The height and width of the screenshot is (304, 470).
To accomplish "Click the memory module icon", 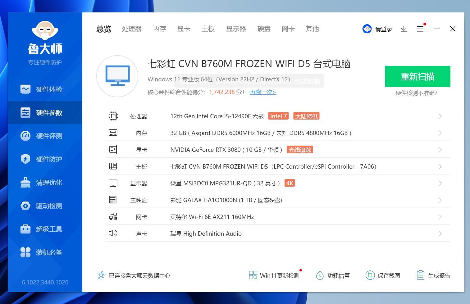I will coord(113,133).
